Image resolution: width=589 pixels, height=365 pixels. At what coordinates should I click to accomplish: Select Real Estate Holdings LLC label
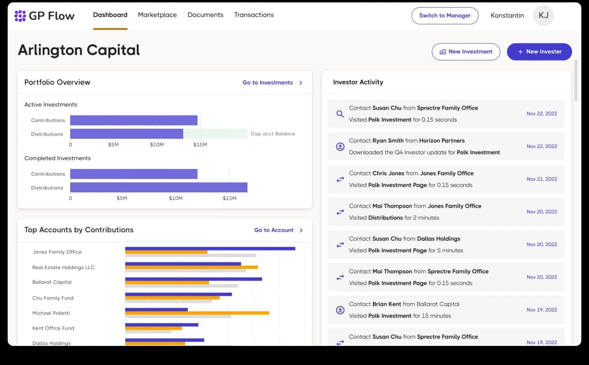point(64,267)
